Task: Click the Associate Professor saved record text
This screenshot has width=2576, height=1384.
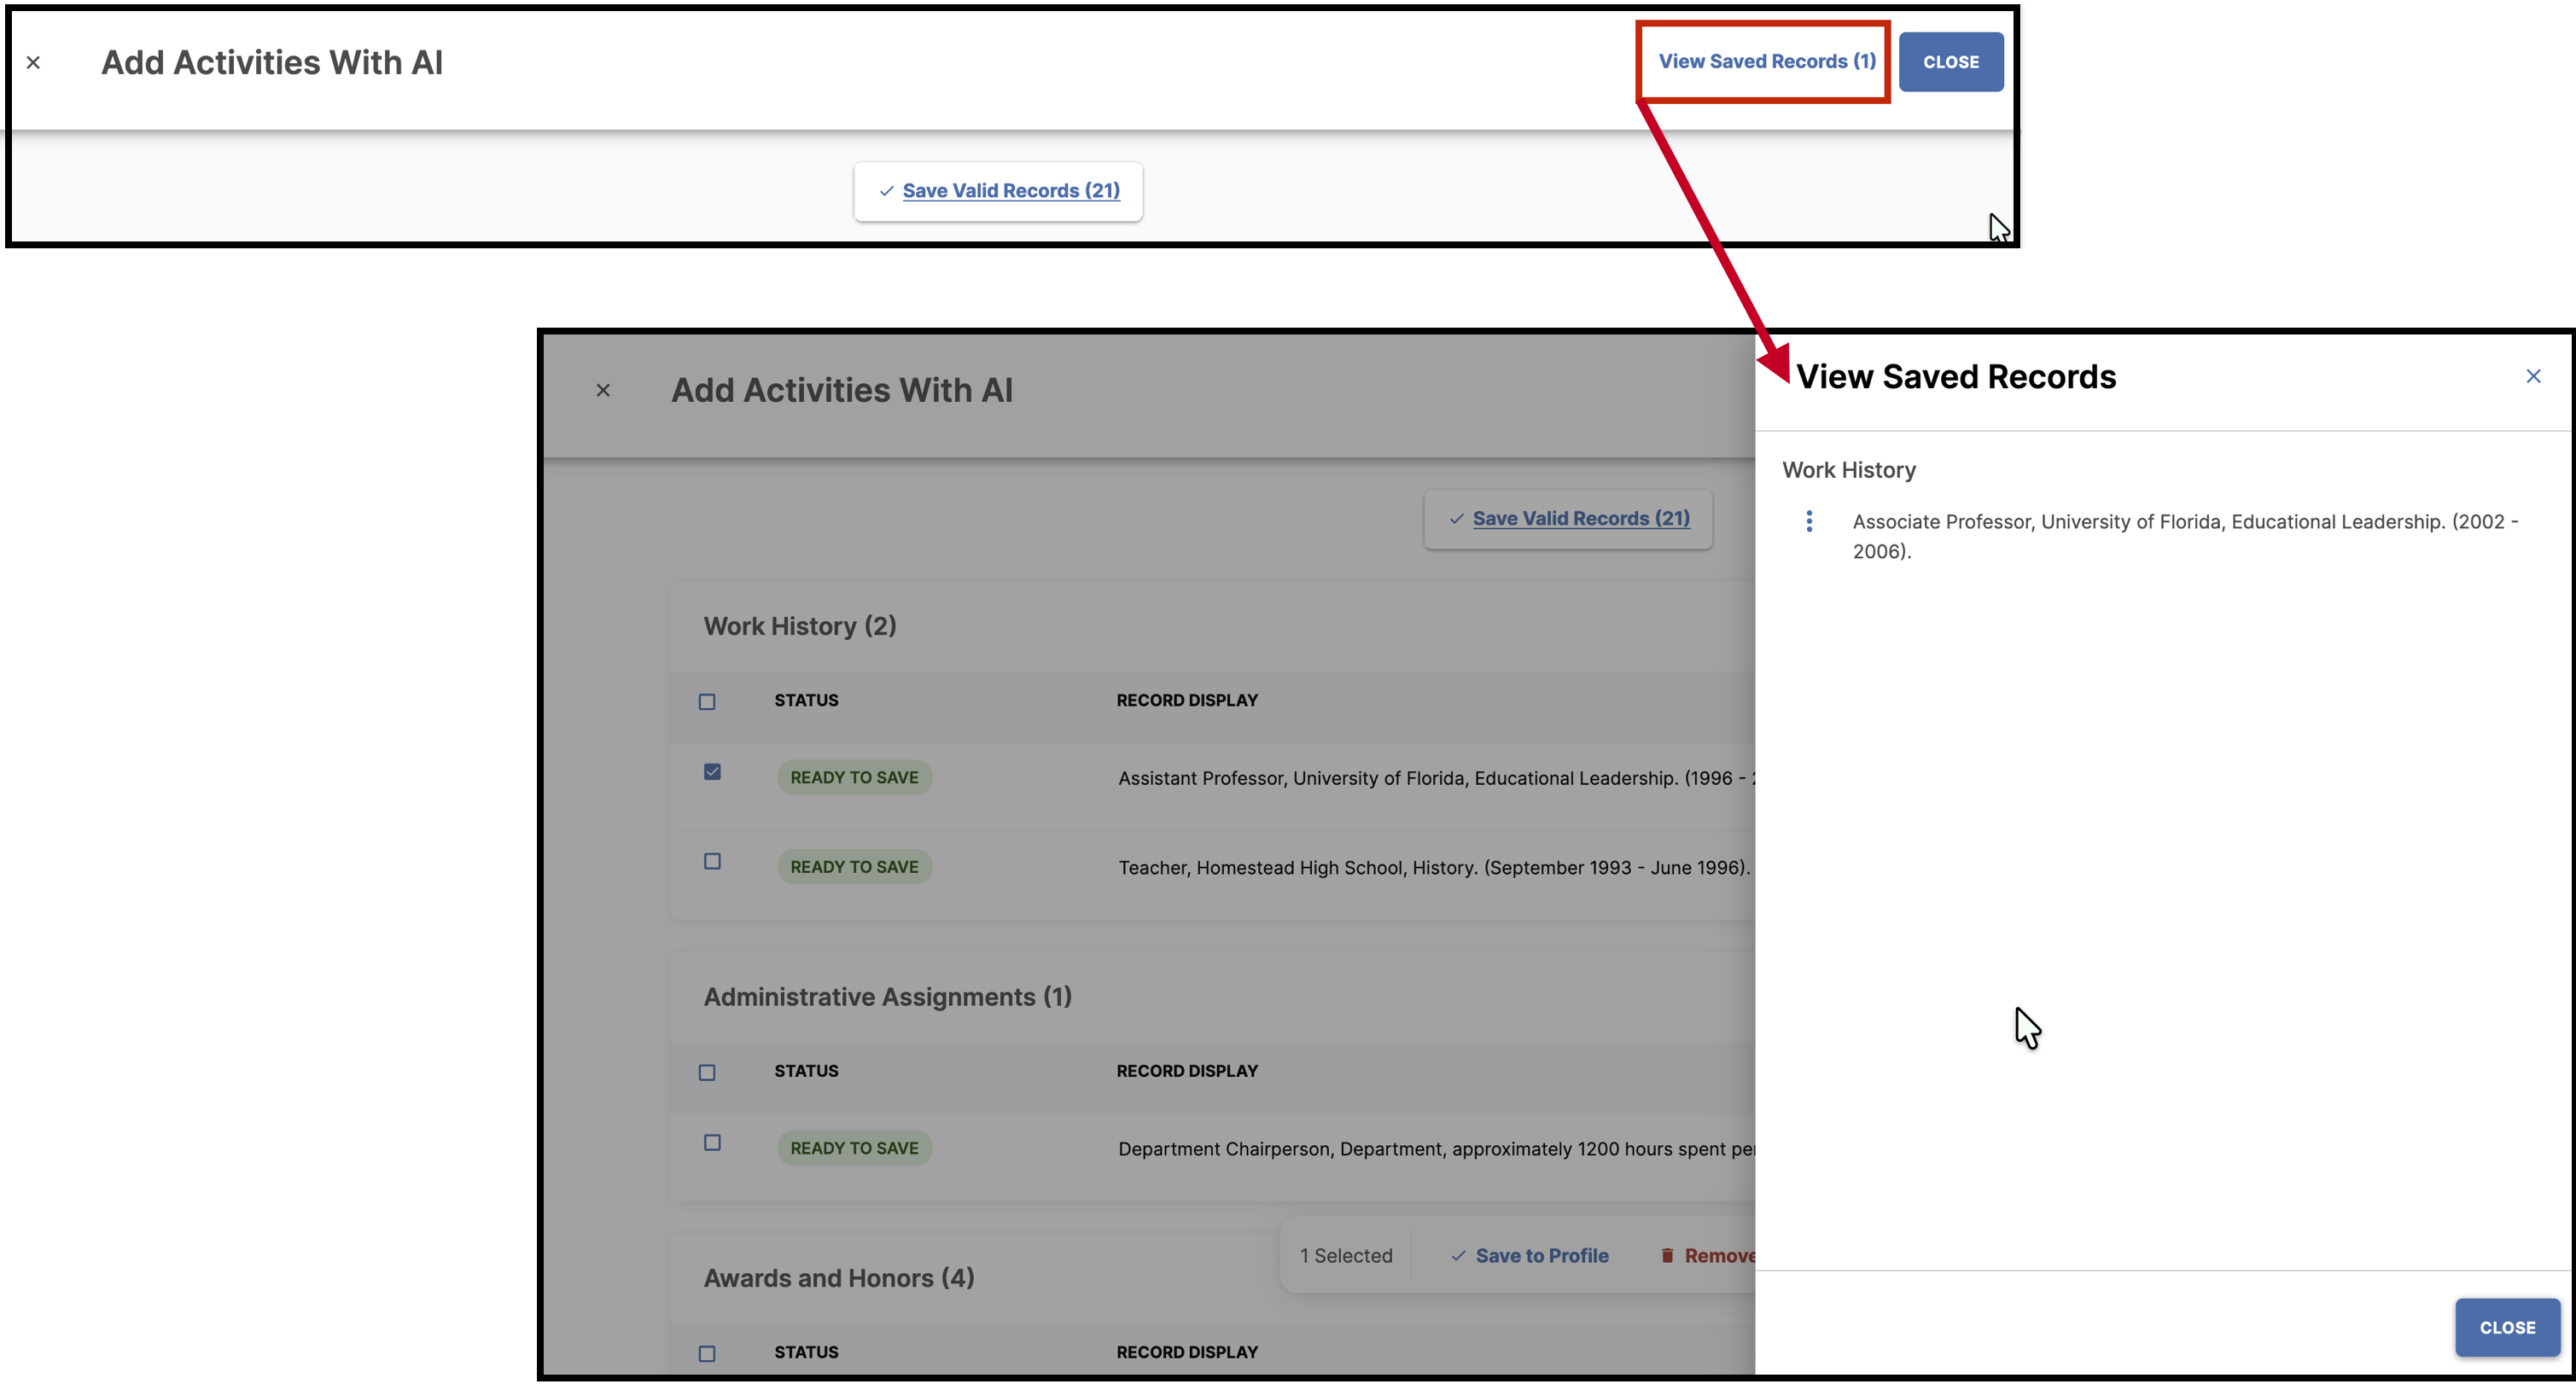Action: click(2185, 536)
